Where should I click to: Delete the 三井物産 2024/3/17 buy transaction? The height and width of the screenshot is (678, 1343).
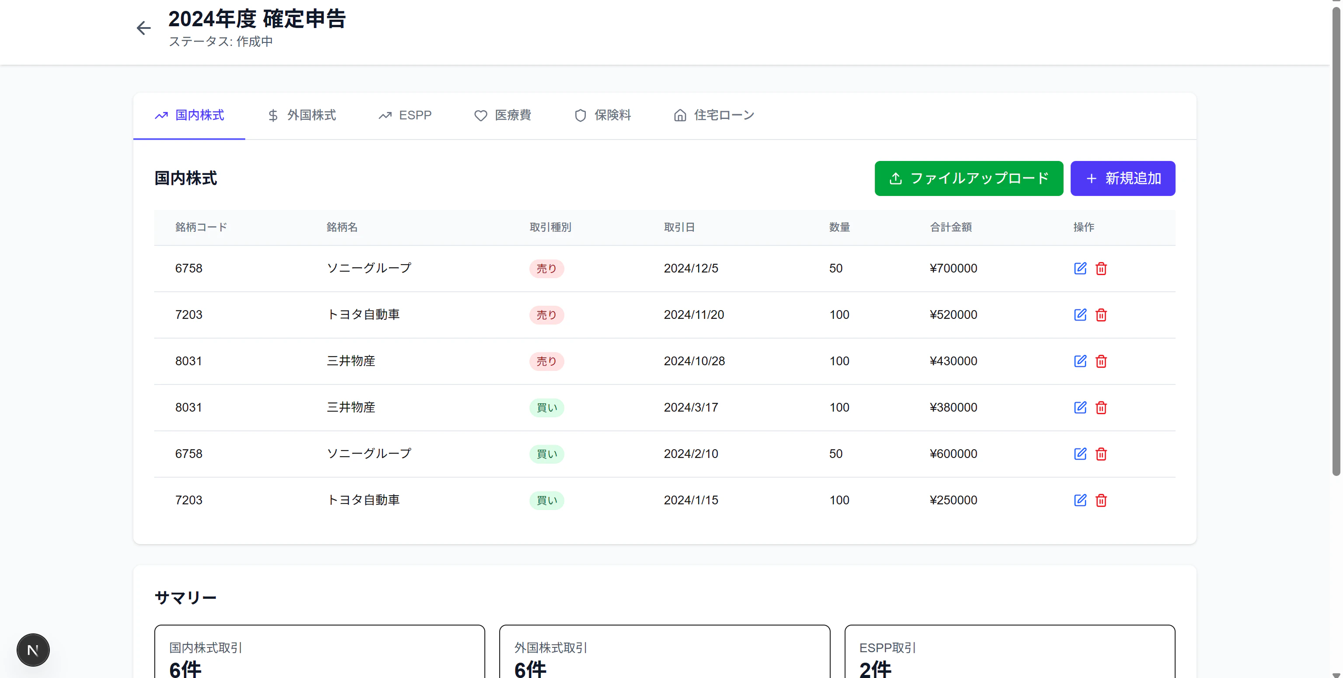(1100, 407)
